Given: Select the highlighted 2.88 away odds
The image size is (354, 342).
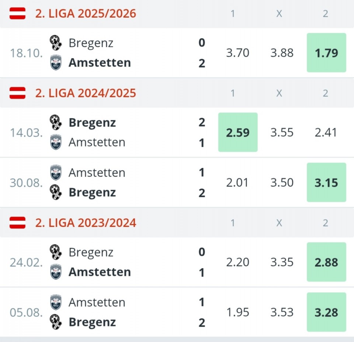Looking at the screenshot, I should pyautogui.click(x=326, y=262).
